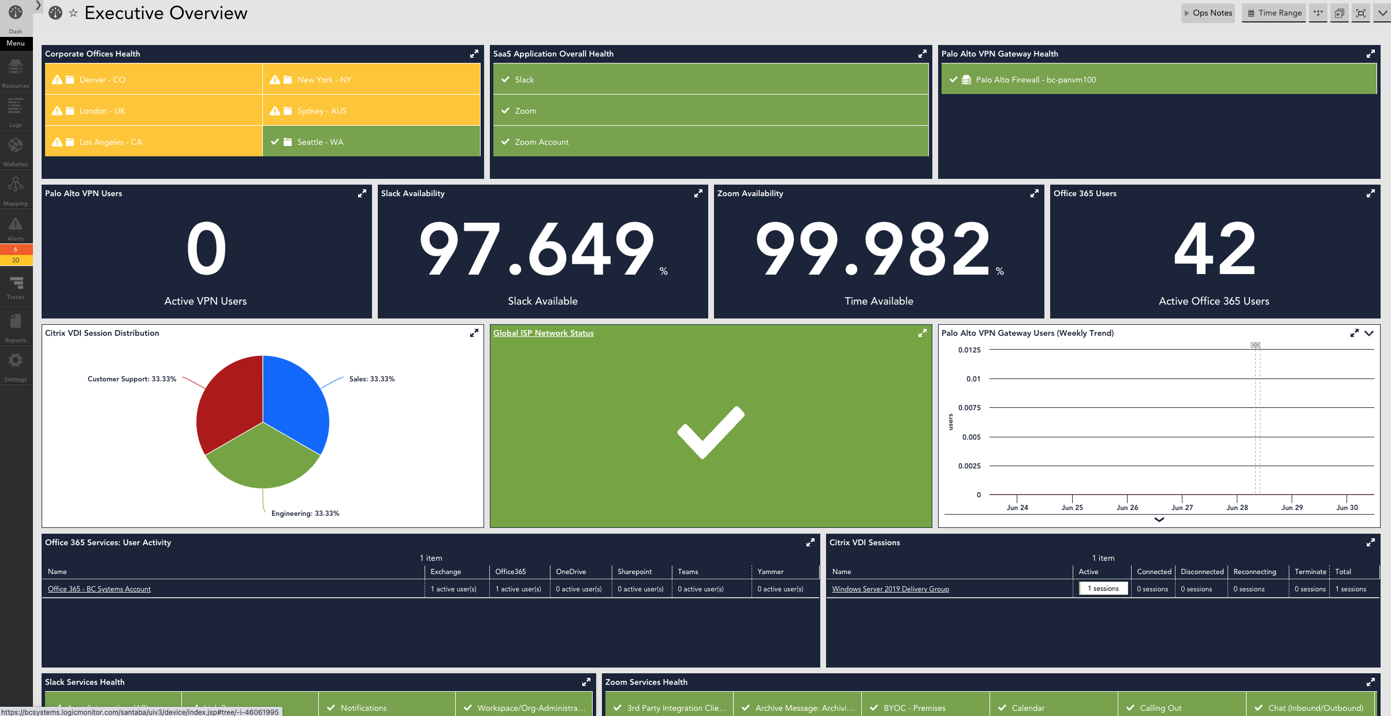The height and width of the screenshot is (716, 1391).
Task: Open the Denver - CO office tile
Action: pyautogui.click(x=154, y=79)
